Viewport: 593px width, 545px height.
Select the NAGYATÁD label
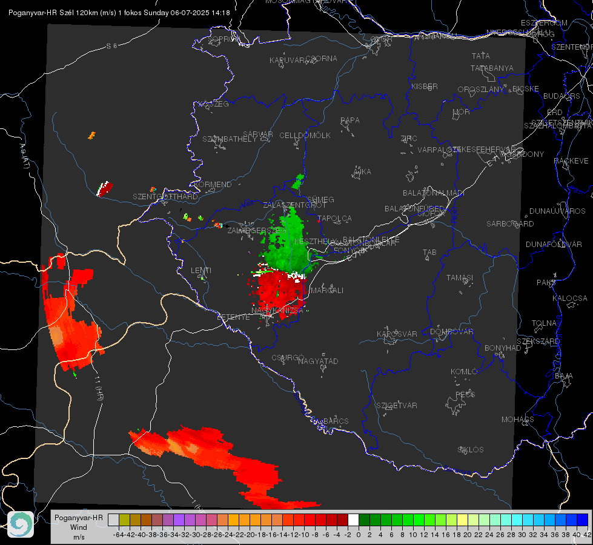(x=318, y=361)
